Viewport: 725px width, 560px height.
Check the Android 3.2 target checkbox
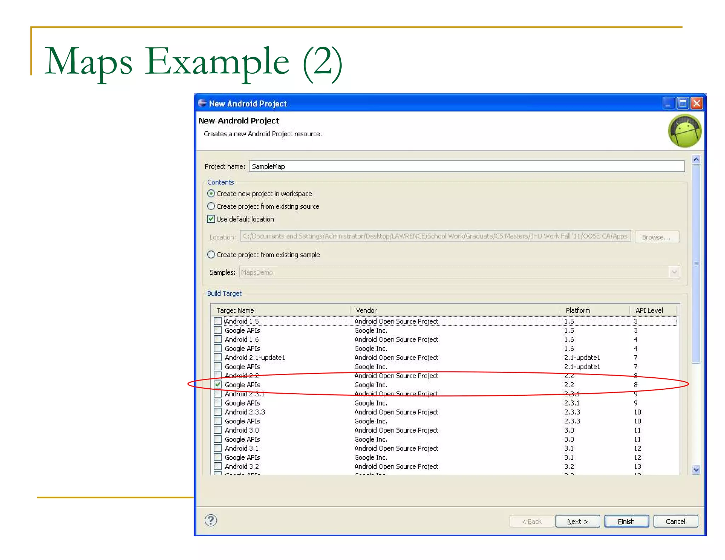coord(218,466)
